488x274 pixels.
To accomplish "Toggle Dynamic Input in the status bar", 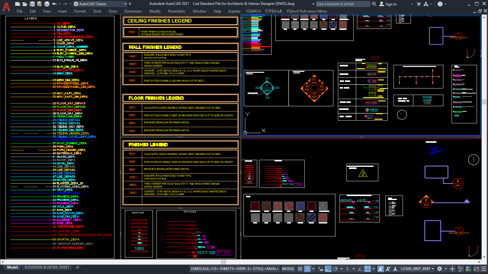I will (x=320, y=269).
